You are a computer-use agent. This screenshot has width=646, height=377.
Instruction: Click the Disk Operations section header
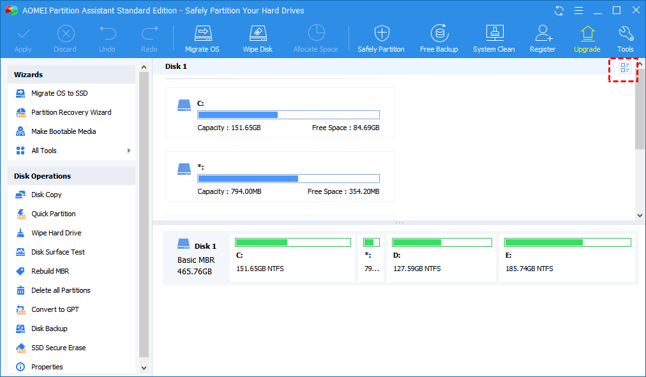point(71,176)
